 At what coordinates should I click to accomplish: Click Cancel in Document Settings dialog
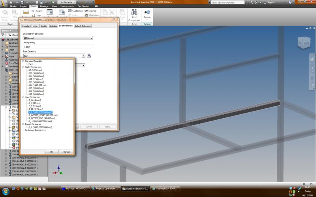(89, 126)
